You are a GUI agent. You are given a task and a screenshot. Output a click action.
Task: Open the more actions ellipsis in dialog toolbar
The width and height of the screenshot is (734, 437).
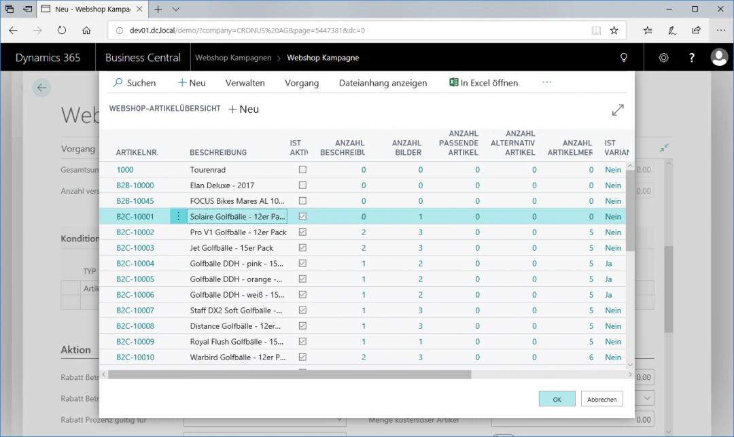click(546, 82)
